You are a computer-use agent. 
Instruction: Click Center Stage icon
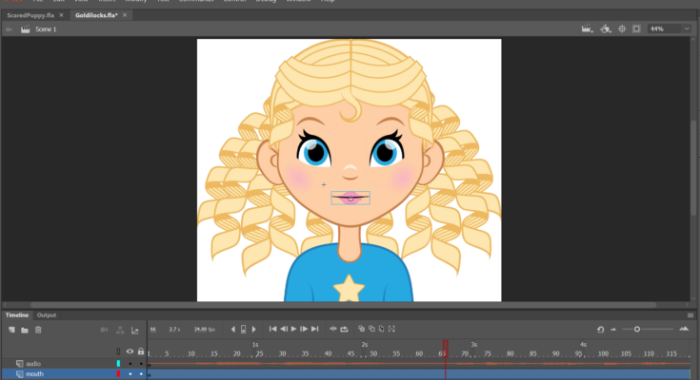coord(622,28)
